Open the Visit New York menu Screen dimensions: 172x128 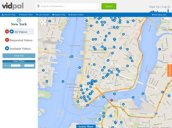click(x=159, y=15)
